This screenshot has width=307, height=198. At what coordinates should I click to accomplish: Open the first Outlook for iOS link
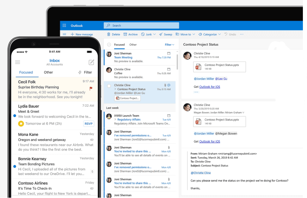click(x=209, y=87)
